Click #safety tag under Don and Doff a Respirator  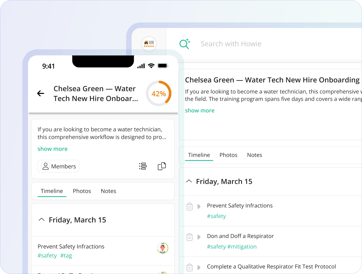(x=216, y=247)
